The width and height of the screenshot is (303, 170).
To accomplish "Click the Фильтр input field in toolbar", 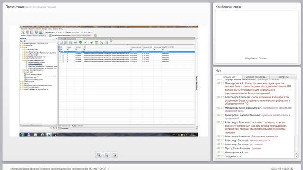I will coord(36,36).
